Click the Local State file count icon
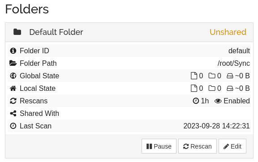 pos(194,88)
